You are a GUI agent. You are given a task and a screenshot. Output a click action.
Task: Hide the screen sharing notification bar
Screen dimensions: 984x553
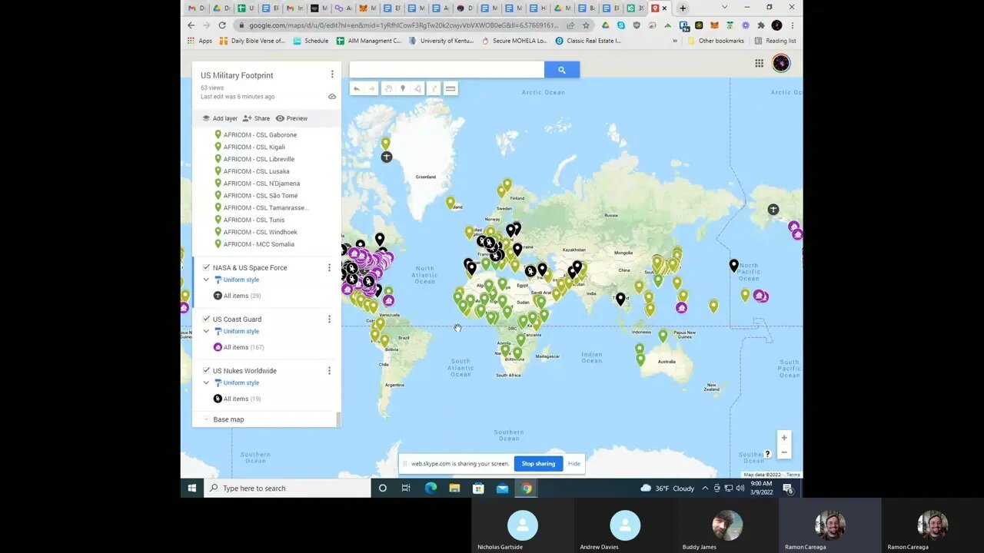tap(574, 464)
